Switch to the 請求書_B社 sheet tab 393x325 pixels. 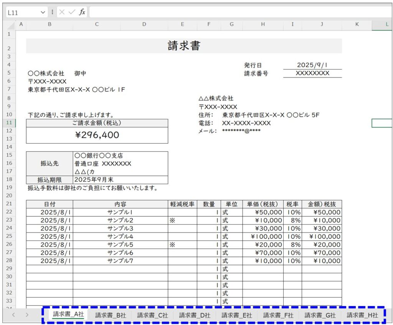point(110,315)
